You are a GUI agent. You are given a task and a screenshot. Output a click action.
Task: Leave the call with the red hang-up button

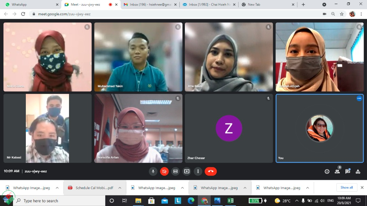point(211,171)
